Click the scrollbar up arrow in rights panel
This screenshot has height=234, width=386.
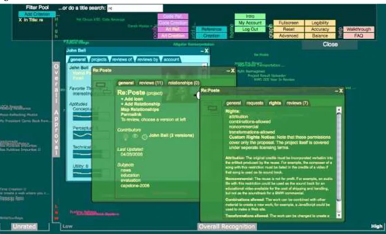339,110
